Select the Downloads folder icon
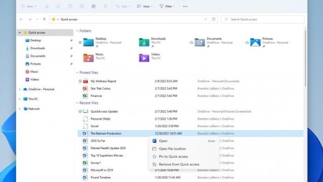This screenshot has width=323, height=182. pyautogui.click(x=144, y=42)
